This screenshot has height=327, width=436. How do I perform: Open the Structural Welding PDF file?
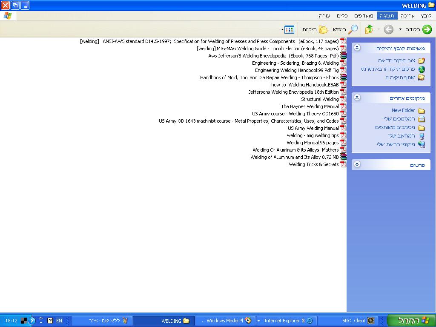[320, 99]
